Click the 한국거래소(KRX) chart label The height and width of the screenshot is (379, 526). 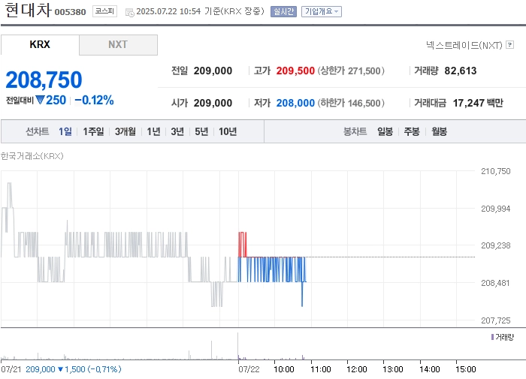tap(32, 156)
